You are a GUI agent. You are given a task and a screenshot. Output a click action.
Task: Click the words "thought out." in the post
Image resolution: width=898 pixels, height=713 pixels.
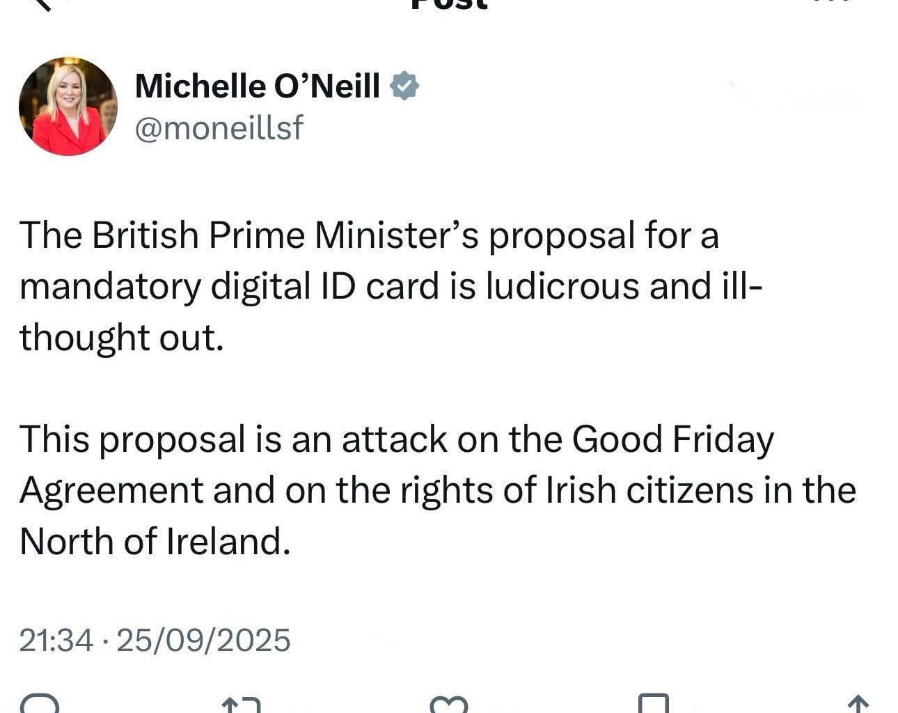tap(122, 337)
